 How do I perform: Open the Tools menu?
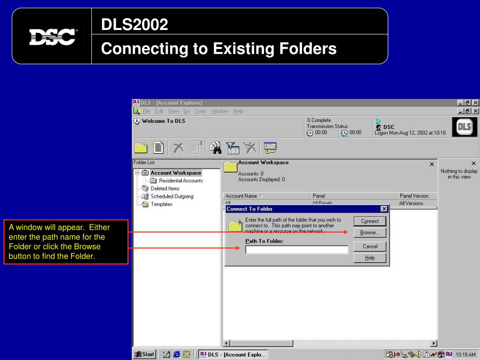pos(201,111)
